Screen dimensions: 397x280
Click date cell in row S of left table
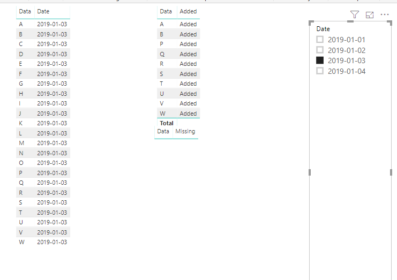(52, 202)
